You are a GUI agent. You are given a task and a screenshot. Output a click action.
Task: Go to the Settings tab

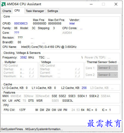coord(53,11)
